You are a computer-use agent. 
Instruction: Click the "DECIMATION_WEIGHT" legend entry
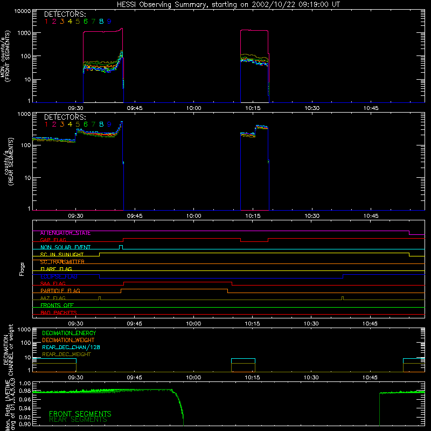pyautogui.click(x=68, y=340)
